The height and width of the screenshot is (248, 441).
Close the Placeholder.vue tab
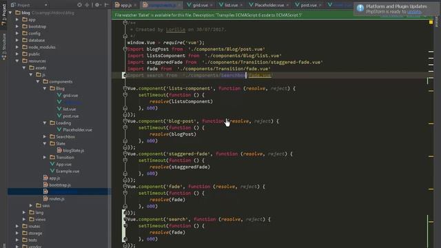point(287,6)
